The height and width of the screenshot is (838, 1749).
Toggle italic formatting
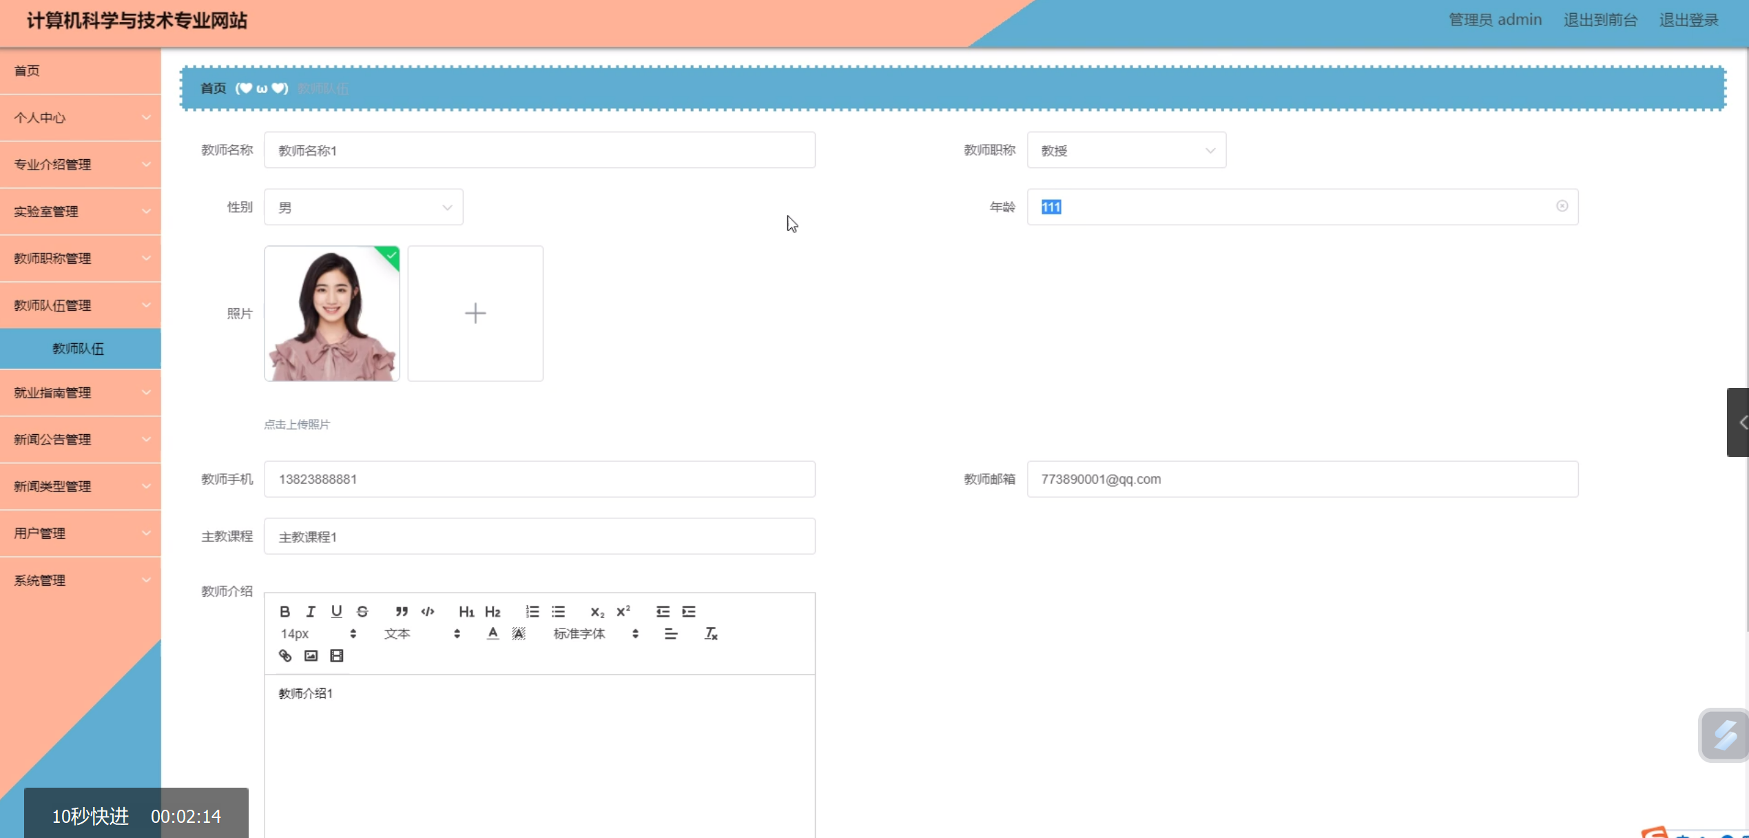[311, 611]
